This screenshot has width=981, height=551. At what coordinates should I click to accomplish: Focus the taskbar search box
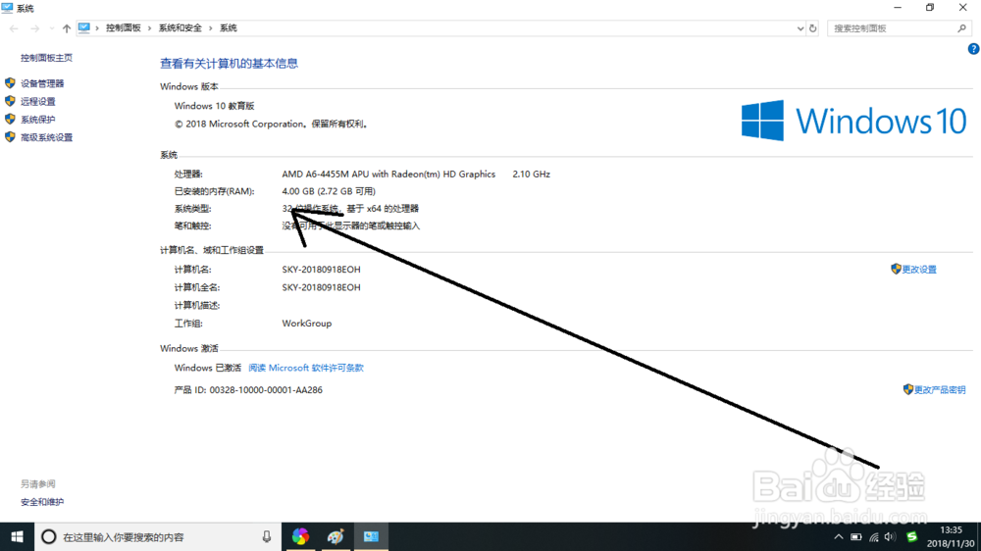158,536
